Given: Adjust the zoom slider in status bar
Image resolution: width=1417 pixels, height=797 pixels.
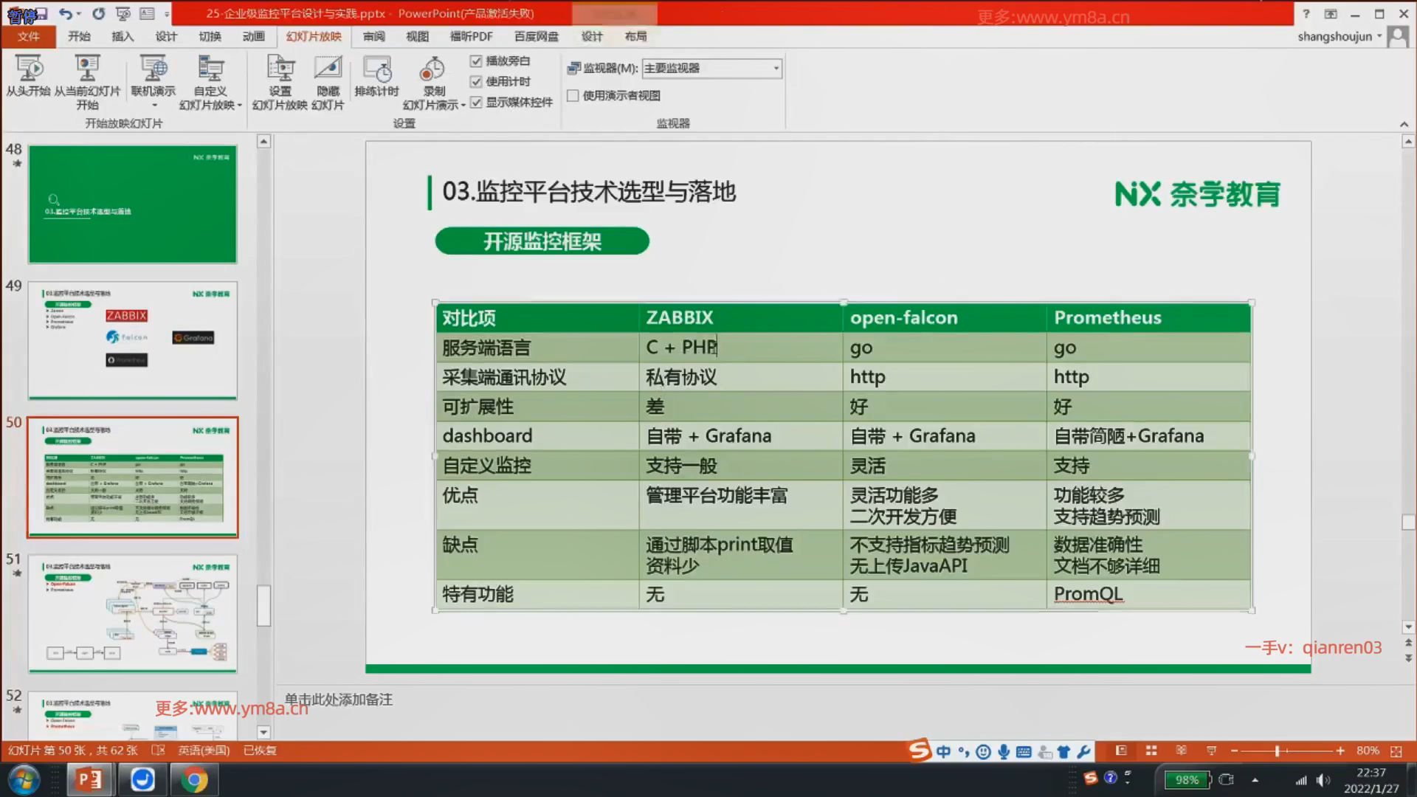Looking at the screenshot, I should point(1276,751).
